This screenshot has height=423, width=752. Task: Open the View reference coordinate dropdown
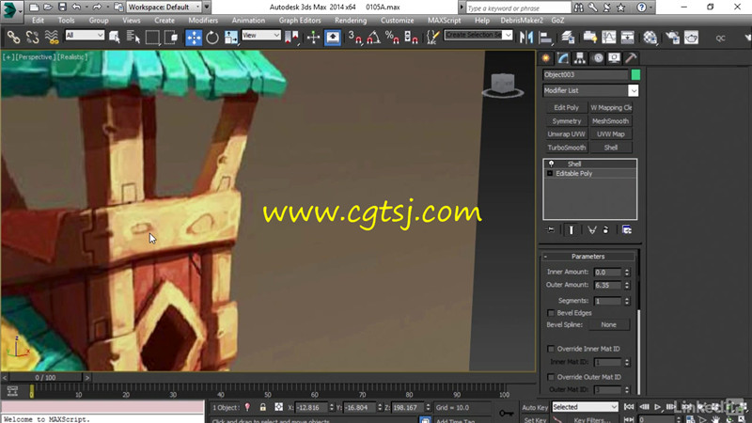click(261, 35)
